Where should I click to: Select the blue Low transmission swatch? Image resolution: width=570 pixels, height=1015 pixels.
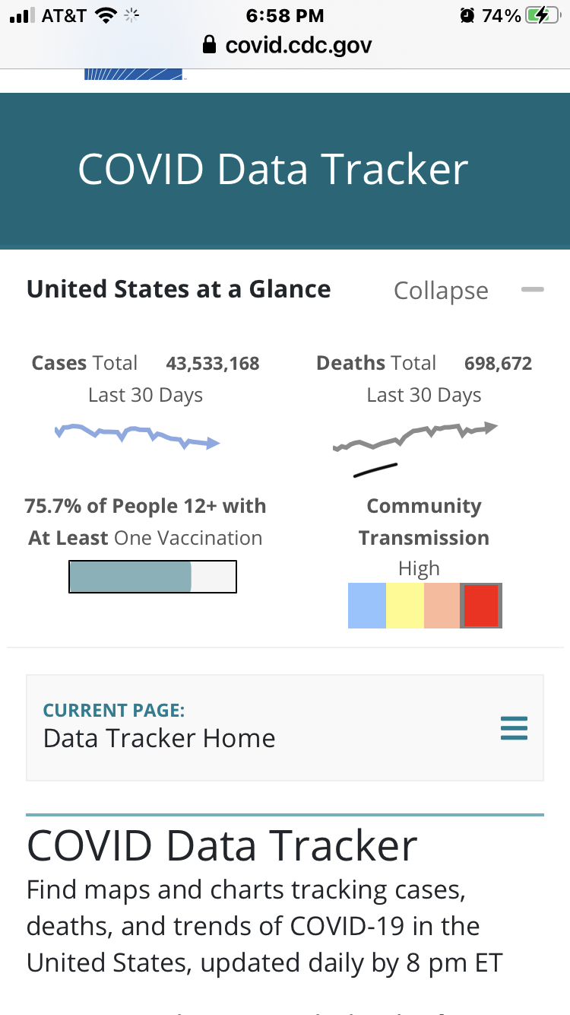(x=367, y=606)
